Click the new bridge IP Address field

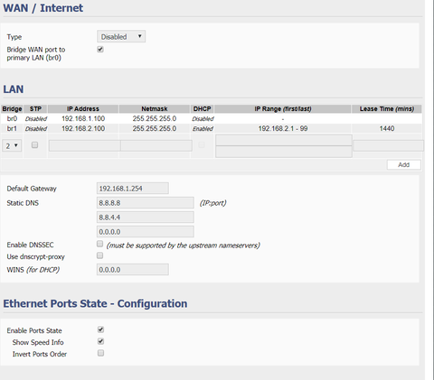(x=85, y=145)
